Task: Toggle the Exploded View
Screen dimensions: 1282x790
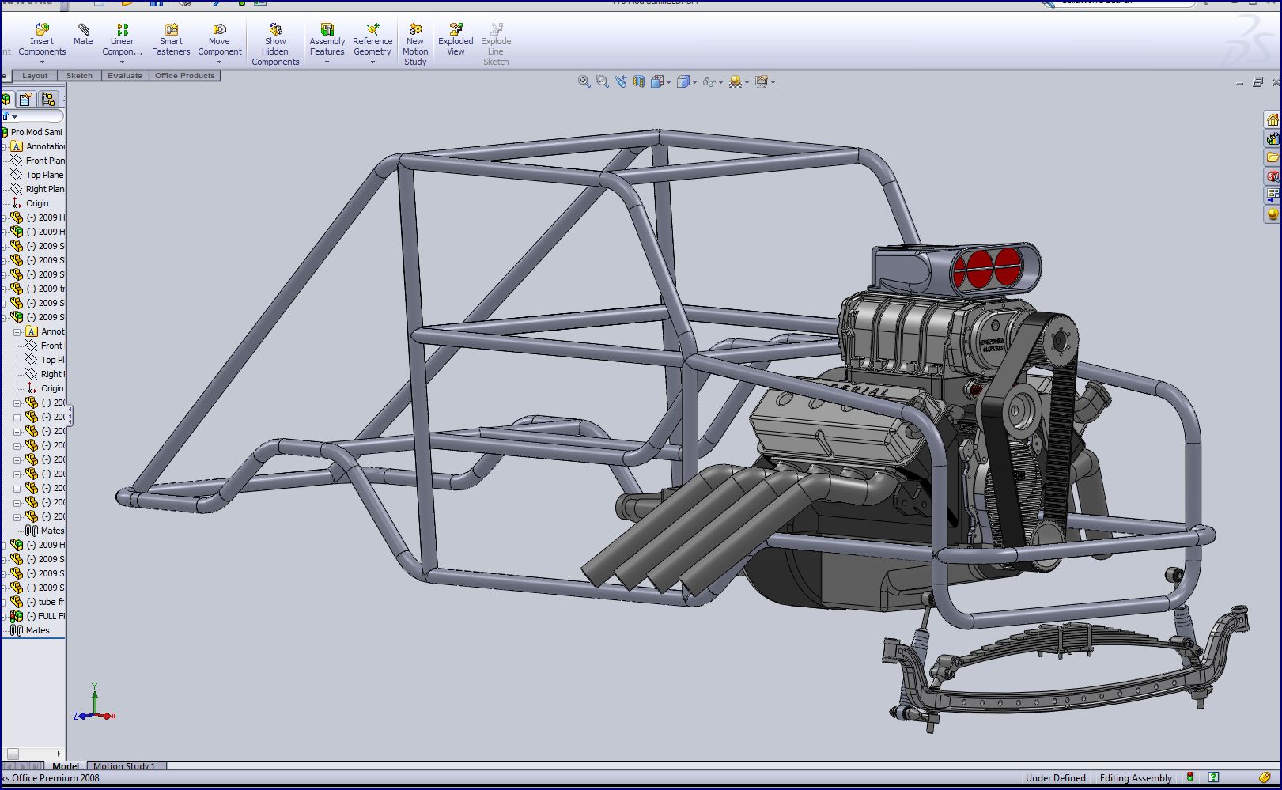Action: pos(456,40)
